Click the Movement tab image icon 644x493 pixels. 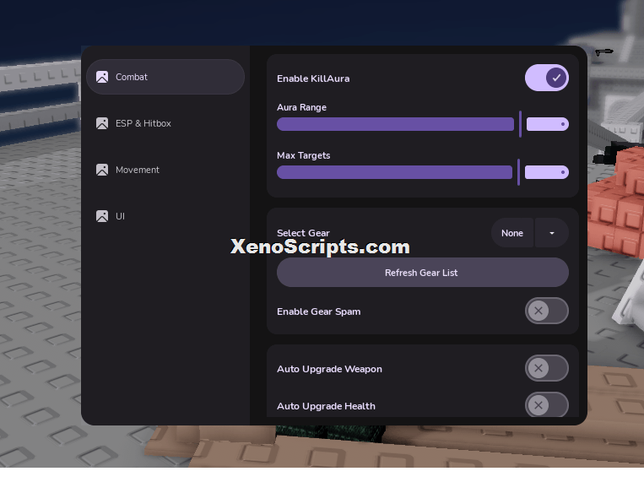tap(102, 170)
